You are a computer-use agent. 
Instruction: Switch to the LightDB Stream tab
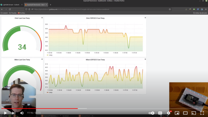(11, 5)
